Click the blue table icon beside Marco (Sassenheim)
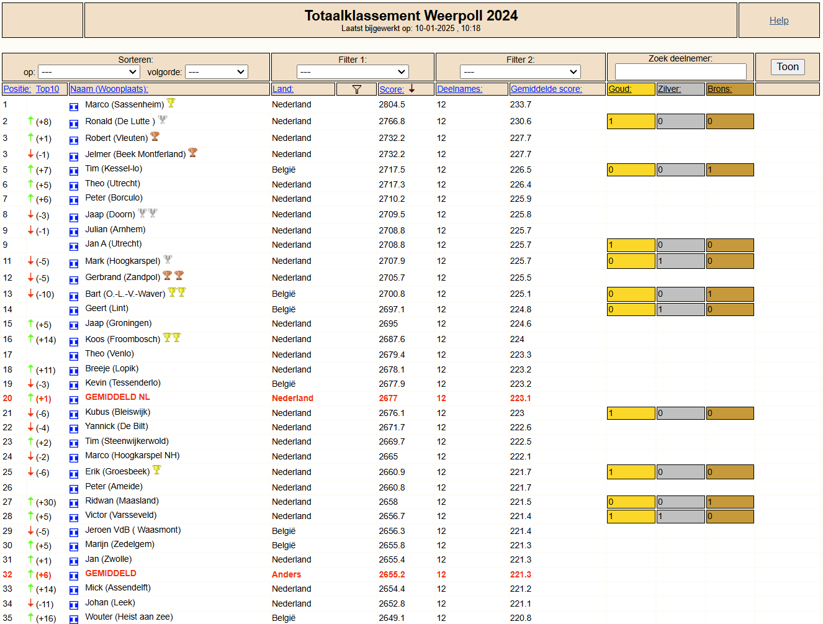This screenshot has height=624, width=823. pyautogui.click(x=74, y=107)
